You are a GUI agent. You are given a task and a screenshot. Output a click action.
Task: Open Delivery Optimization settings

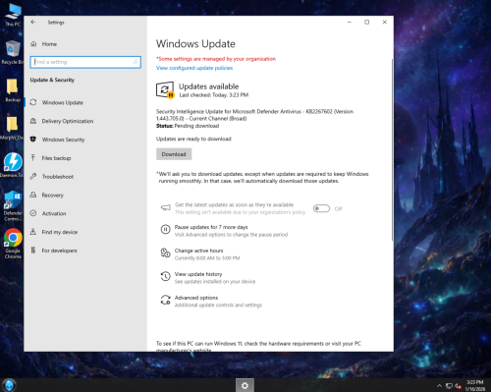click(x=68, y=121)
